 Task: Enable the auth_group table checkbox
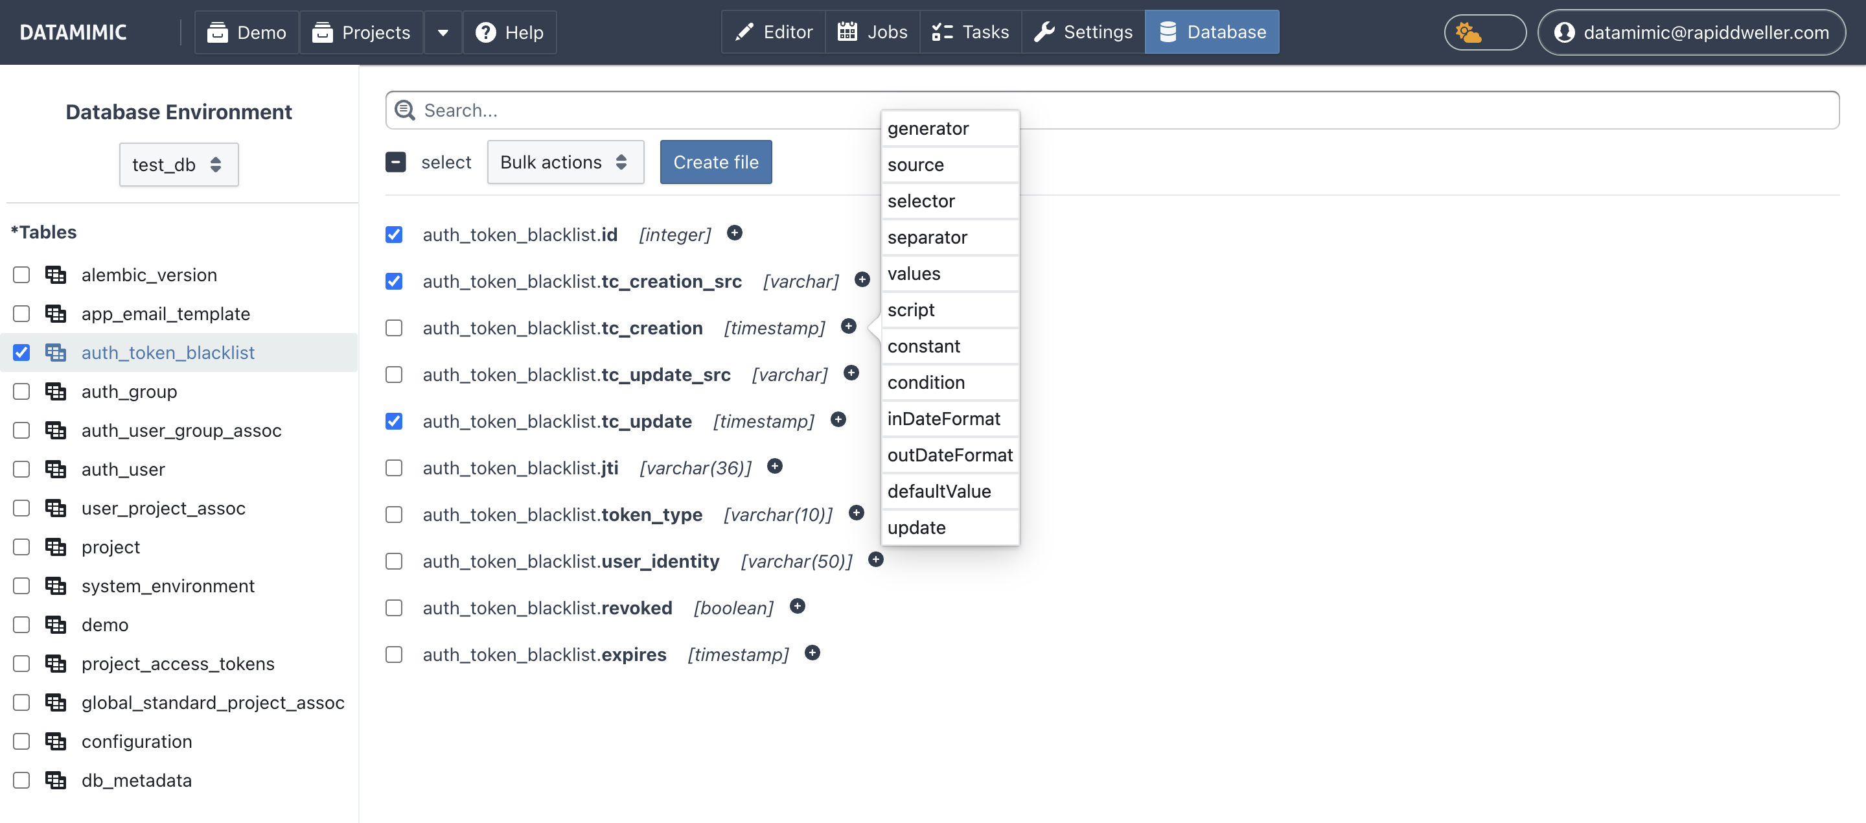click(x=21, y=391)
